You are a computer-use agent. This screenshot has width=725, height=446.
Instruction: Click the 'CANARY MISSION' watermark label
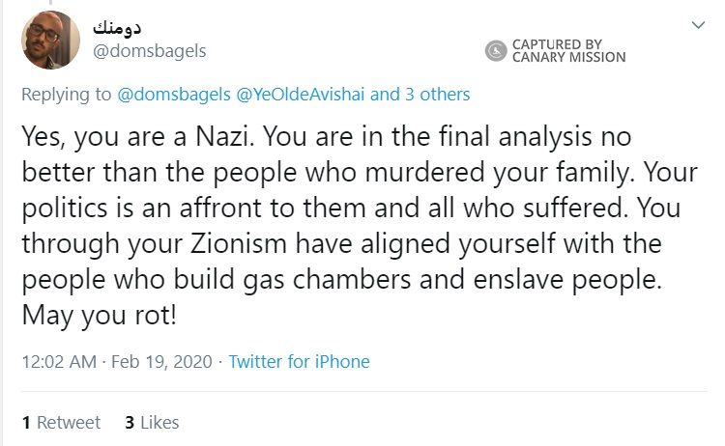coord(568,58)
